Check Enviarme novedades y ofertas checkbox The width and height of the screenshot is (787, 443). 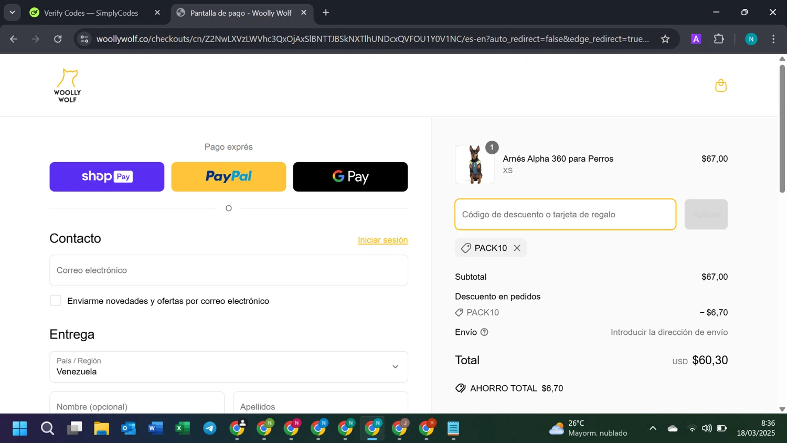click(56, 301)
